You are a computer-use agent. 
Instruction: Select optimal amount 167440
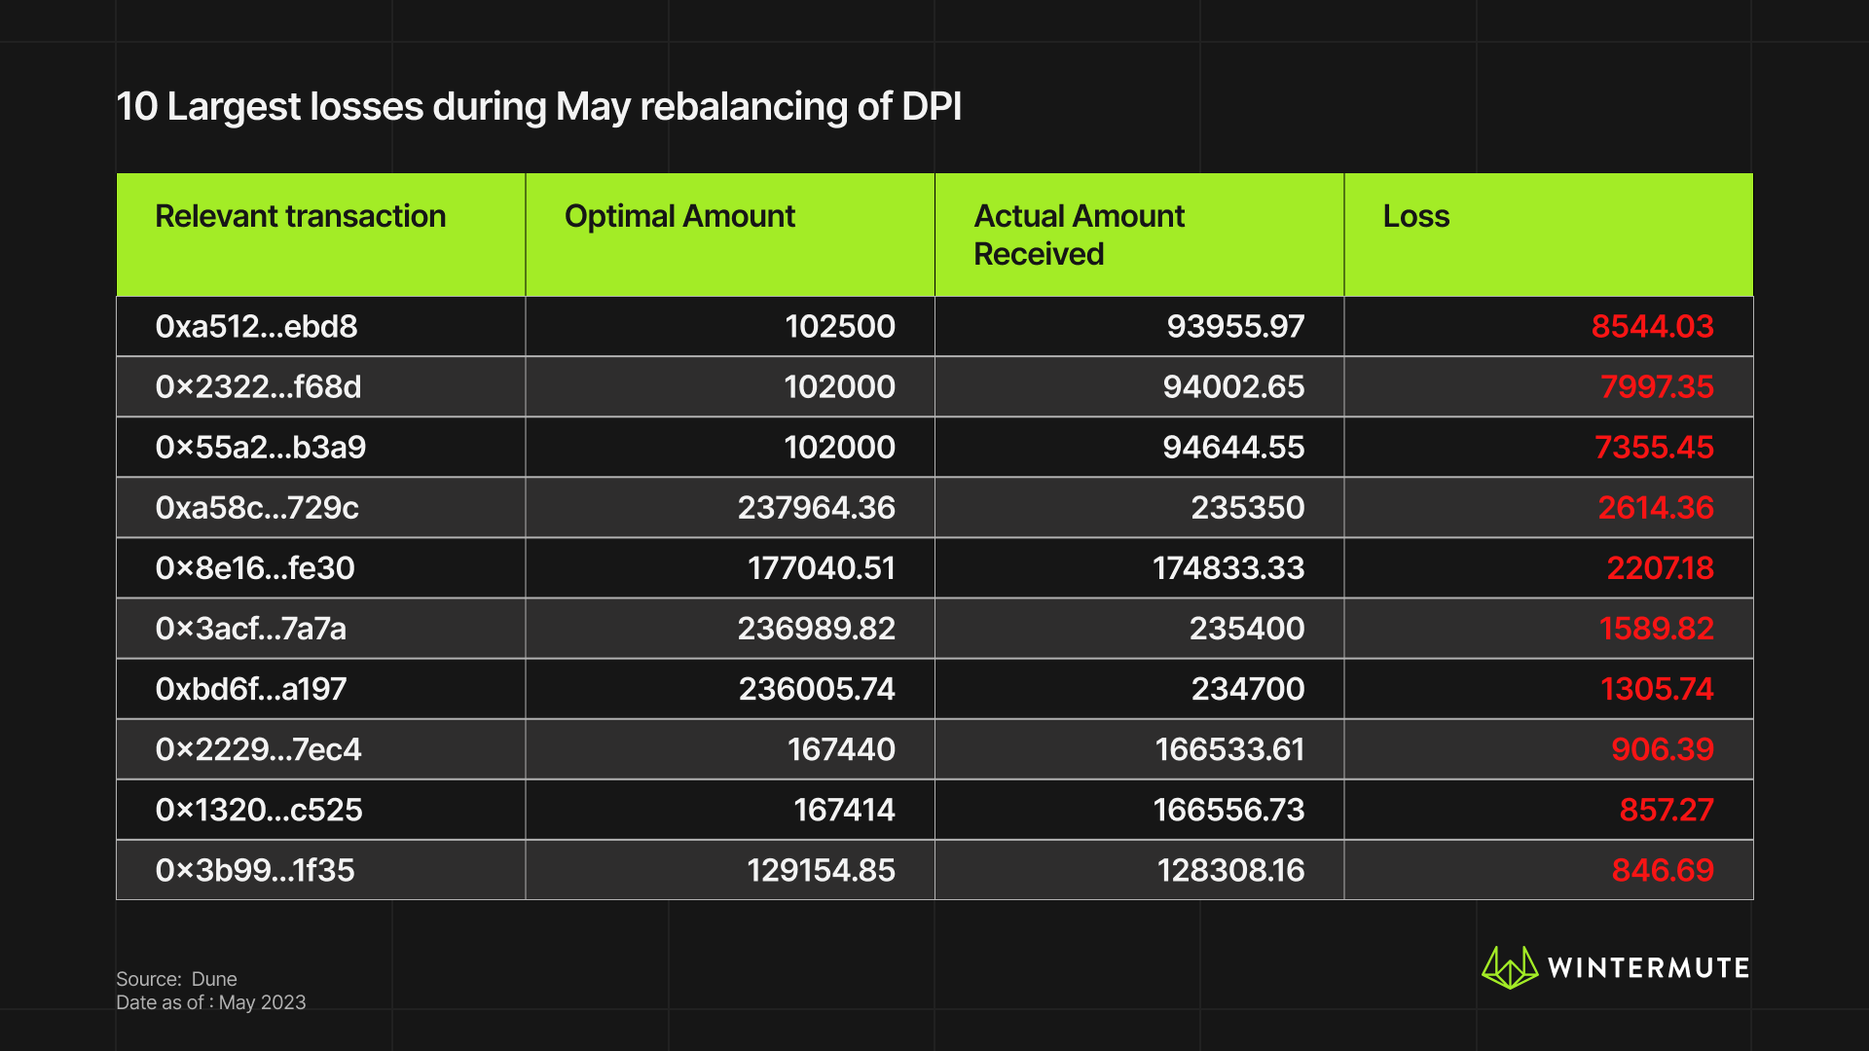coord(841,748)
